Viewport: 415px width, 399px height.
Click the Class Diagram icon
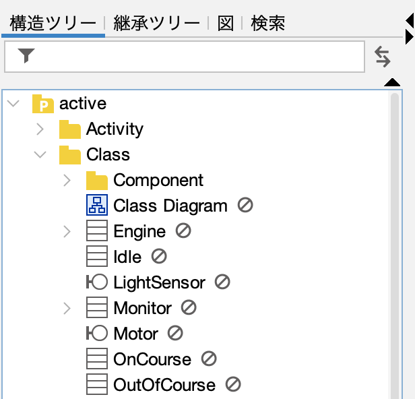(x=97, y=205)
